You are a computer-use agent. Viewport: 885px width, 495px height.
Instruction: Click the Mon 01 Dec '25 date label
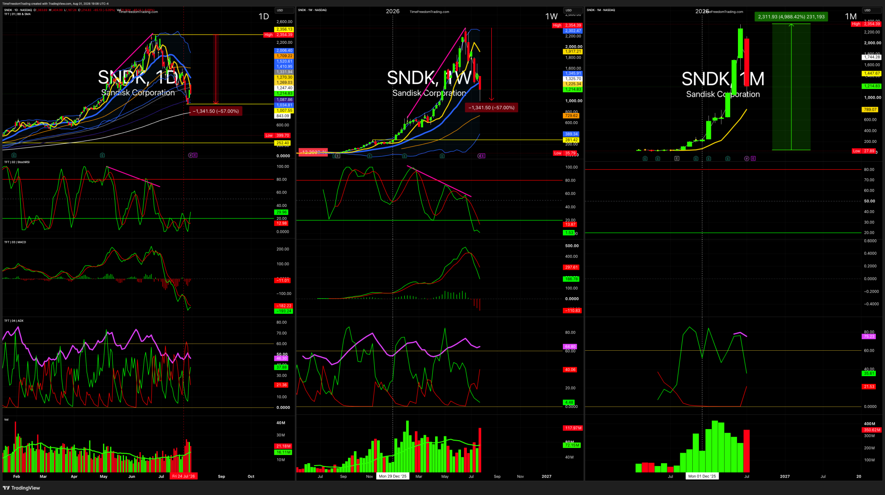pos(702,476)
